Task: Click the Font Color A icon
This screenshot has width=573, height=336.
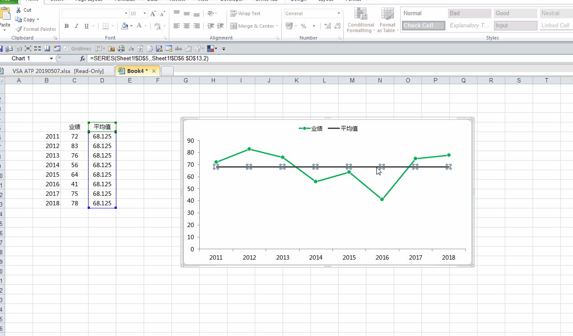Action: coord(139,26)
